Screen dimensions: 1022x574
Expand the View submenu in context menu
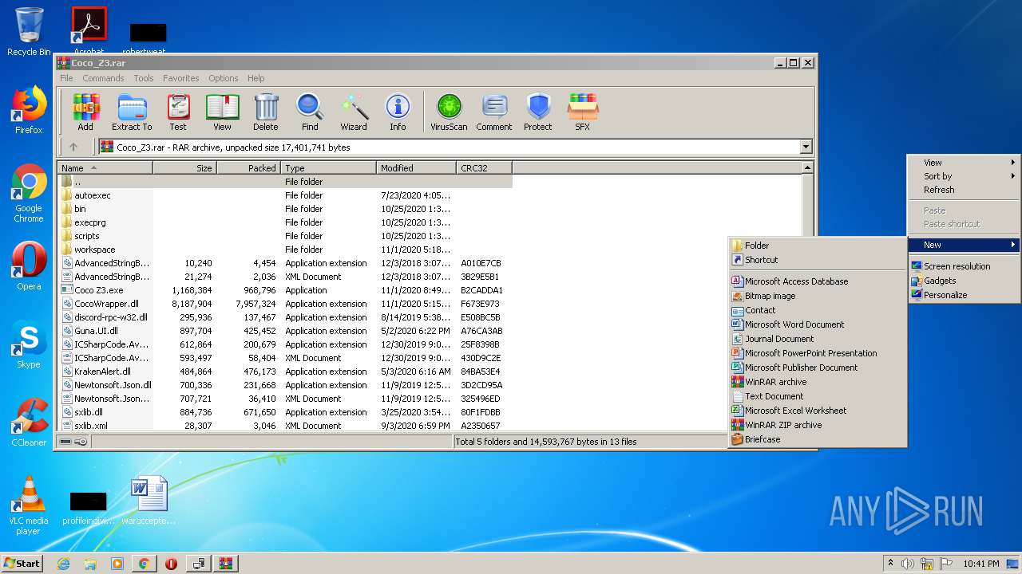tap(964, 163)
